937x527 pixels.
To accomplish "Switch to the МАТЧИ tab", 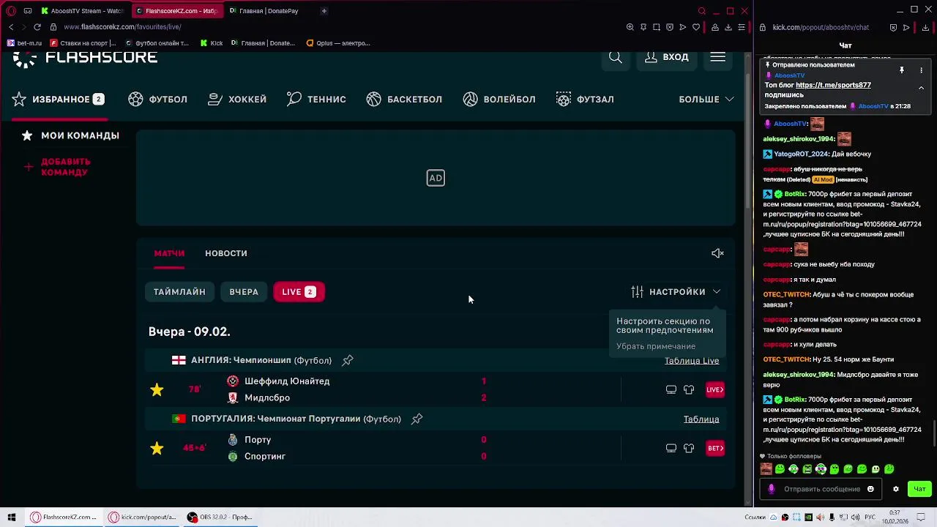I will coord(169,253).
